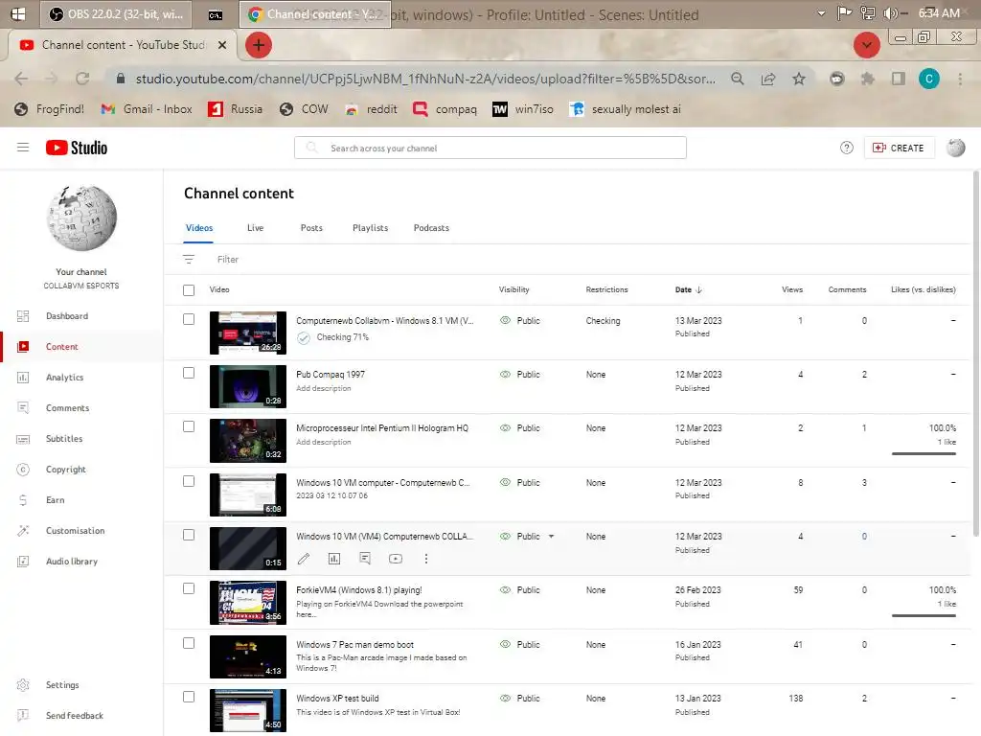The width and height of the screenshot is (981, 736).
Task: Open Earn in the sidebar
Action: pos(81,500)
